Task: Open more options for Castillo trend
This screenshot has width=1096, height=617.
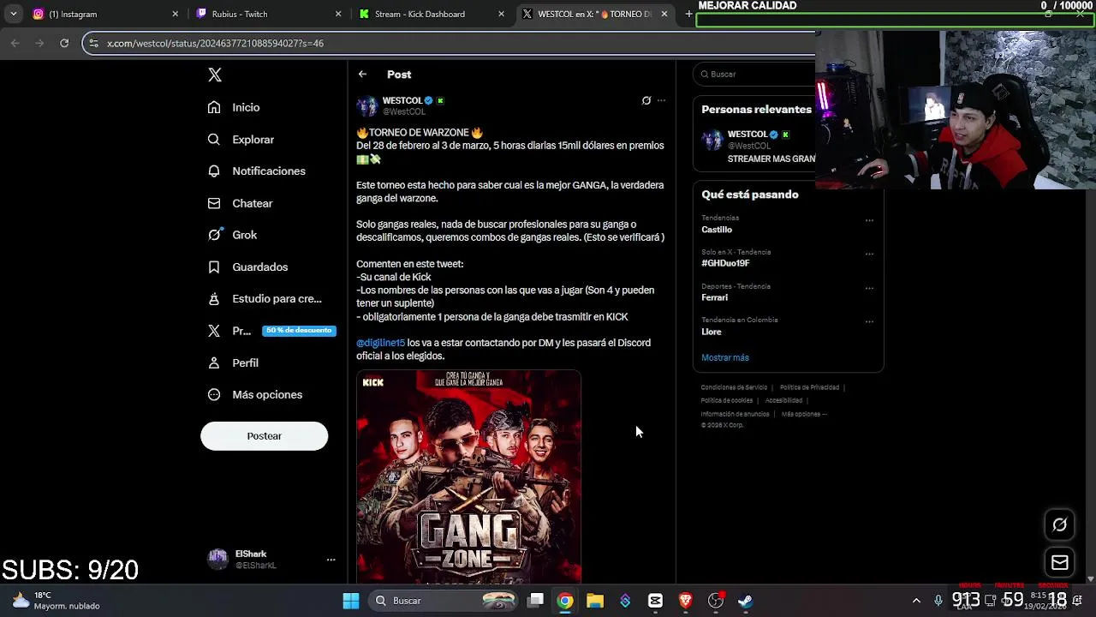Action: click(869, 220)
